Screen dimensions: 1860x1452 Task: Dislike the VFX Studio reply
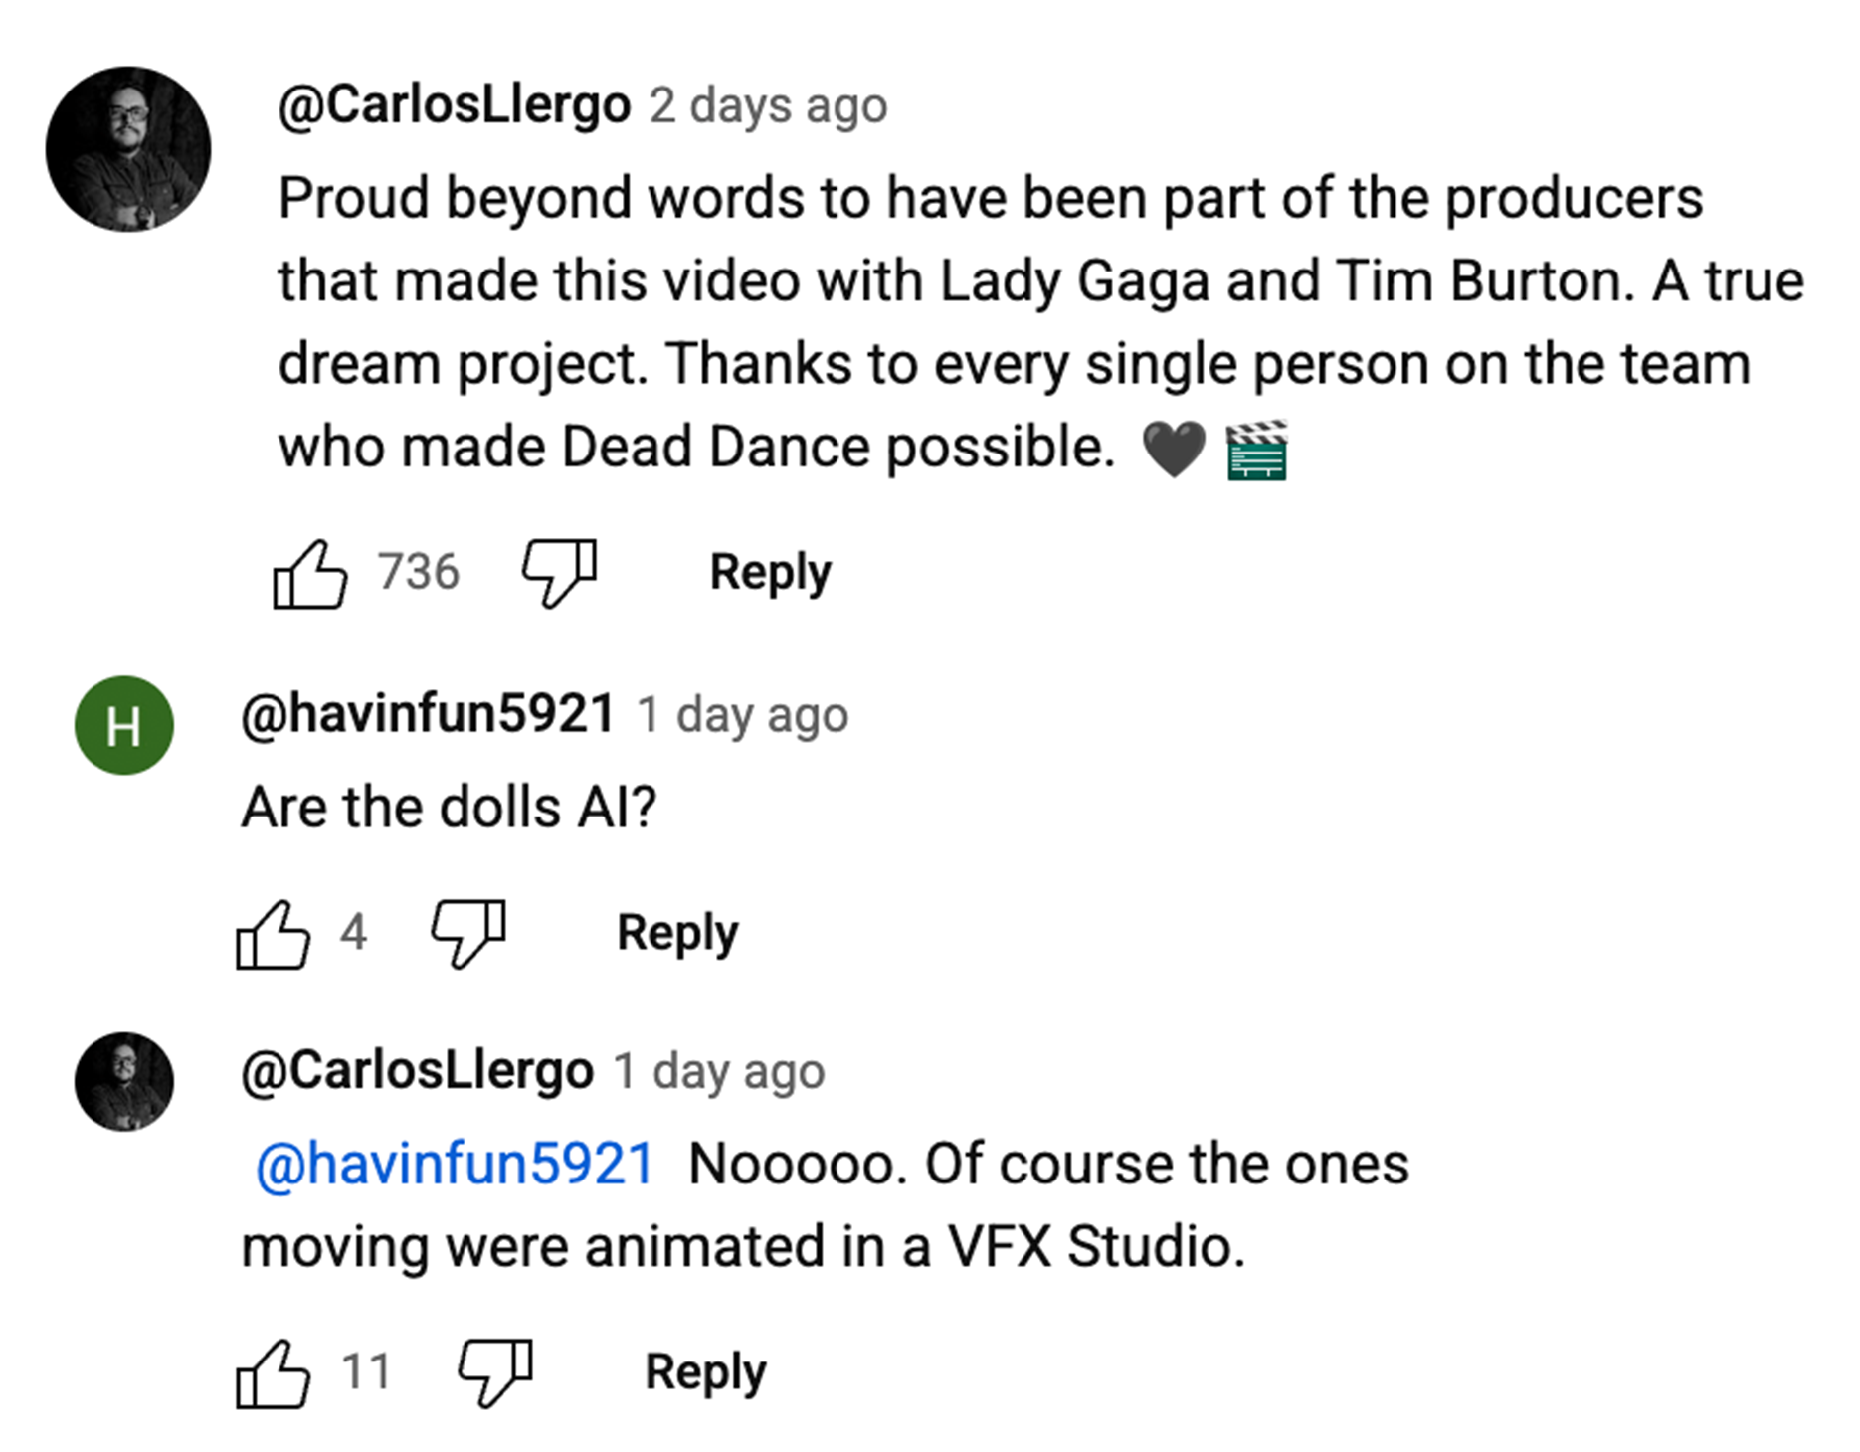tap(494, 1372)
